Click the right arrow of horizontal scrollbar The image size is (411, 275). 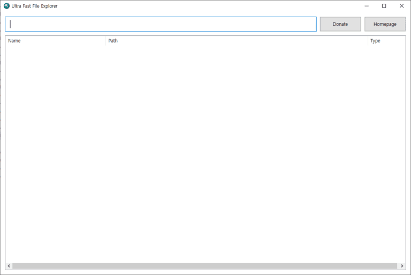402,266
